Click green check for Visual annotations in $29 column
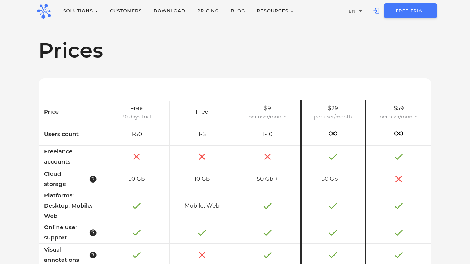Image resolution: width=470 pixels, height=264 pixels. [333, 255]
